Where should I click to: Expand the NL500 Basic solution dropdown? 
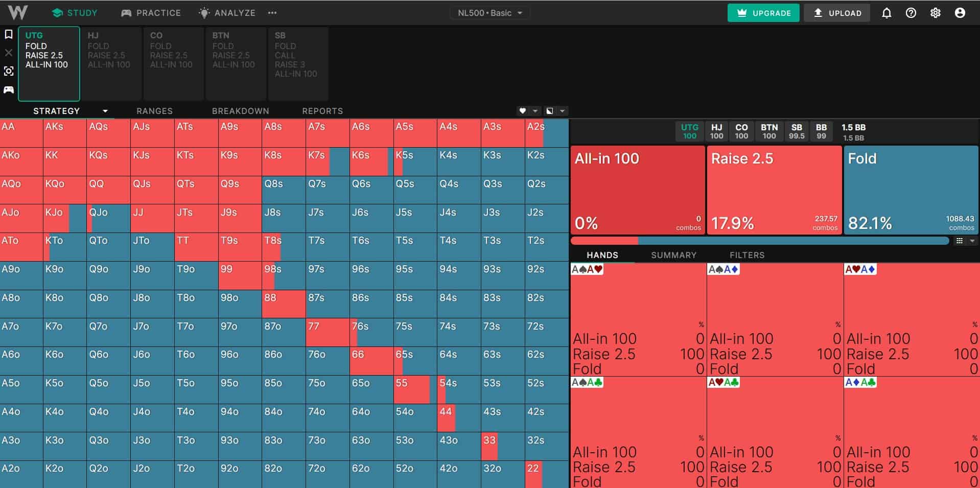(x=490, y=13)
